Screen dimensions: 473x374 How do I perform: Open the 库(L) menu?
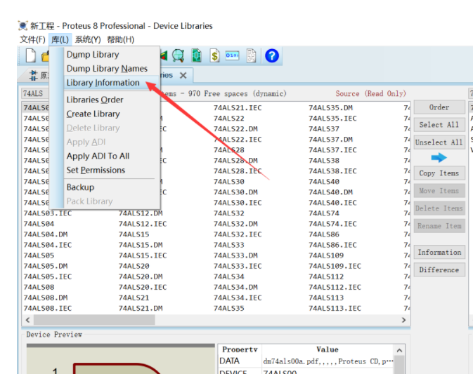(x=60, y=39)
